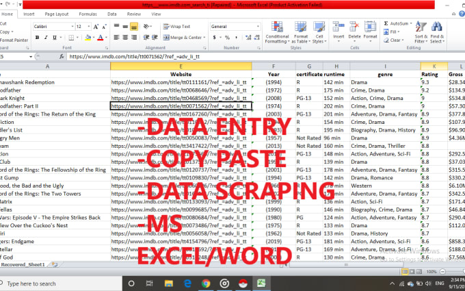
Task: Click Decrease Indent icon
Action: tap(146, 38)
